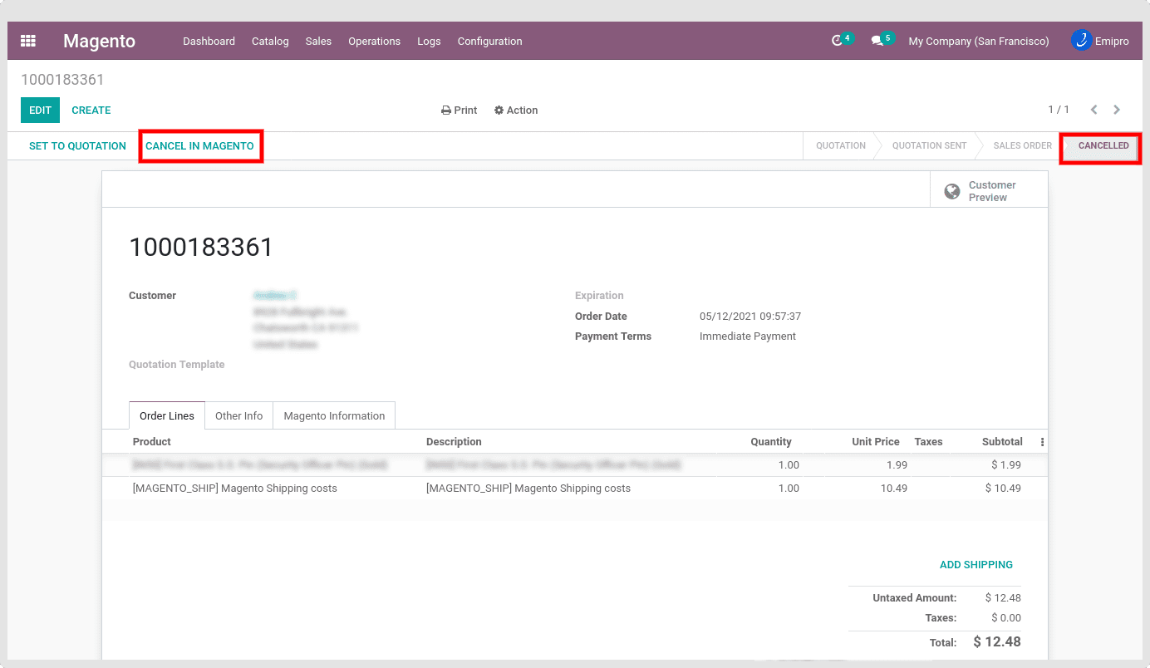Go to previous record arrow
The height and width of the screenshot is (668, 1150).
(1093, 110)
